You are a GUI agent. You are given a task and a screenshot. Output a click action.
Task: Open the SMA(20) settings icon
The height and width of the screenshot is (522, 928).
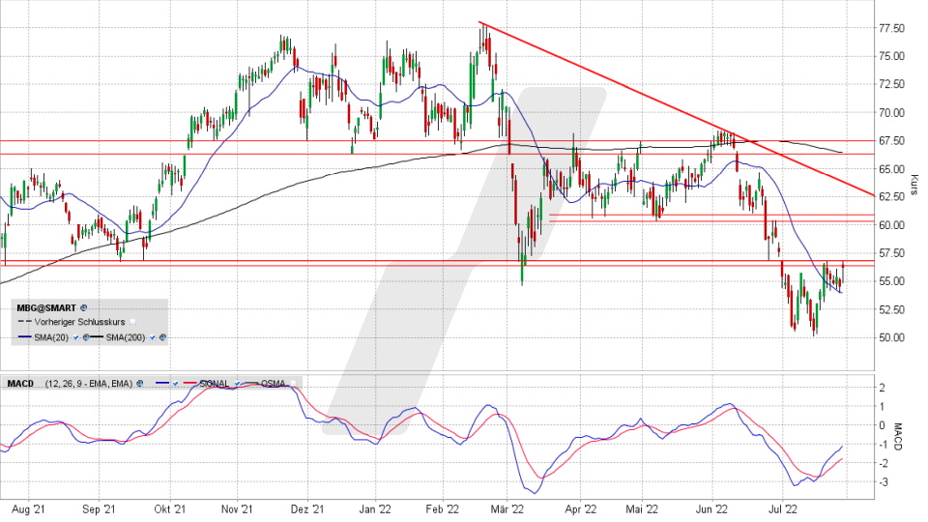86,337
